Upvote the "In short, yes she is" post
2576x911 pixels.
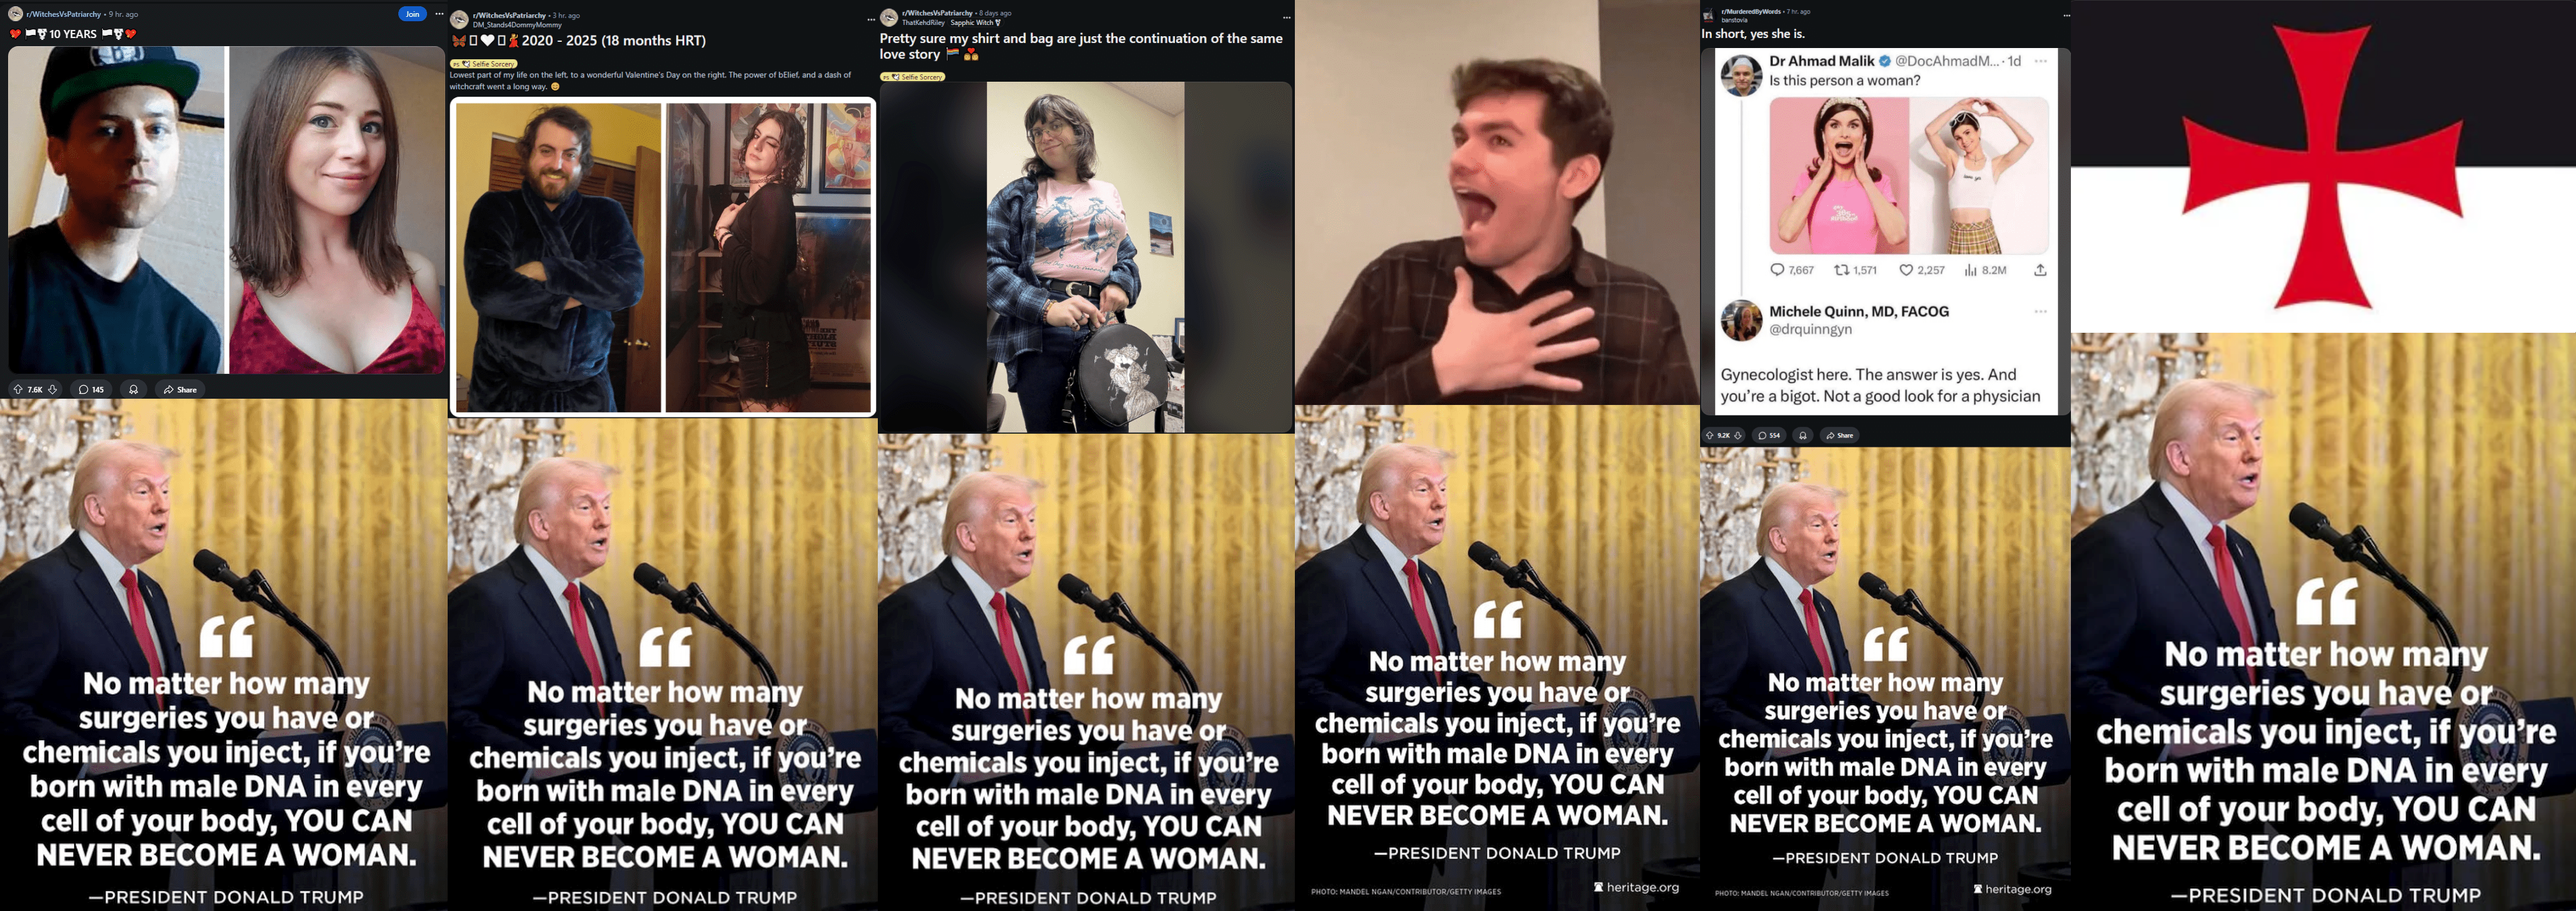click(x=1710, y=436)
